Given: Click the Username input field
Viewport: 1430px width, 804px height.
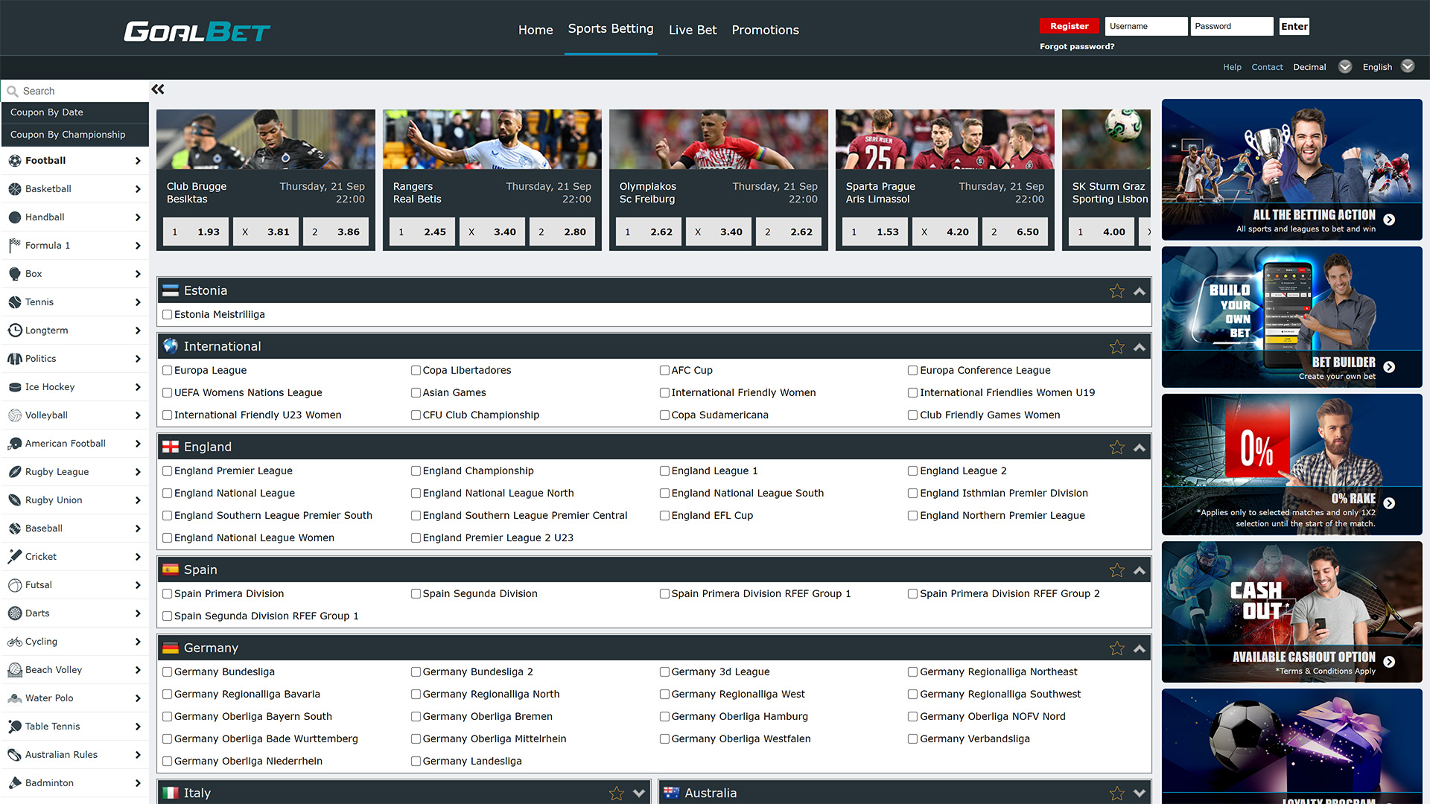Looking at the screenshot, I should 1145,27.
